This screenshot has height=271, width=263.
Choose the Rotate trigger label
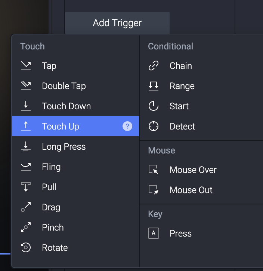tap(55, 248)
